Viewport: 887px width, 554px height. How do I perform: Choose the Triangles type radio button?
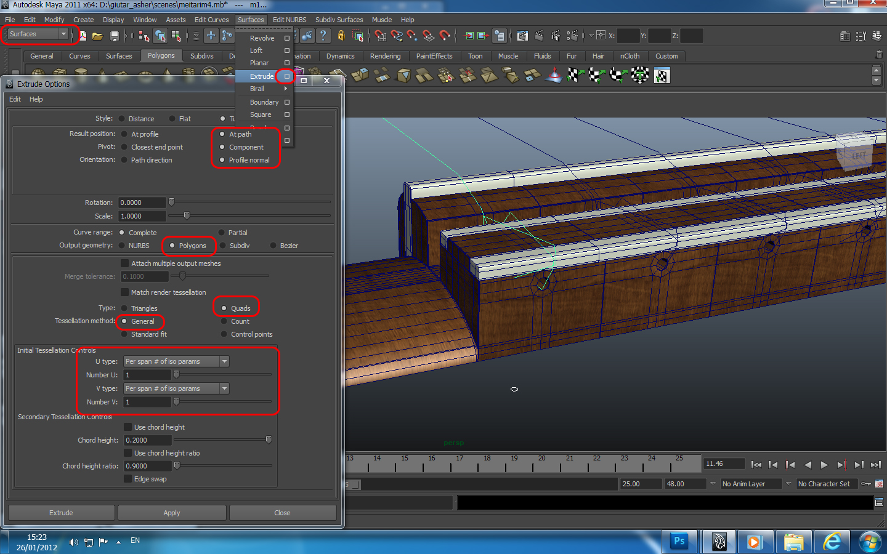(x=124, y=308)
